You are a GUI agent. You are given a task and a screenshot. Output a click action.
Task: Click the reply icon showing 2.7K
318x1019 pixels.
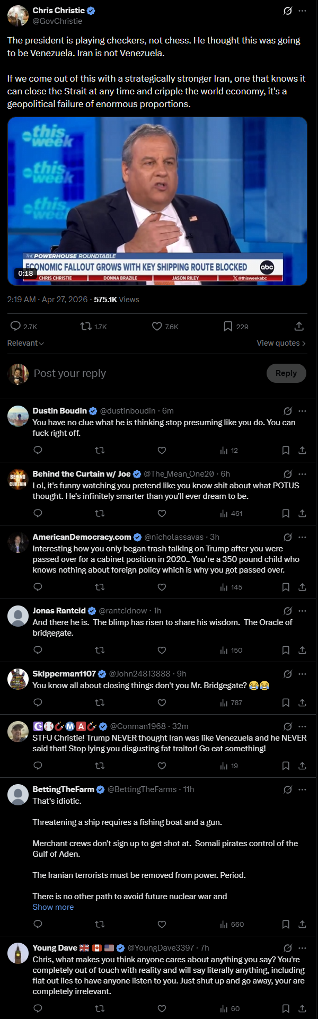click(16, 326)
